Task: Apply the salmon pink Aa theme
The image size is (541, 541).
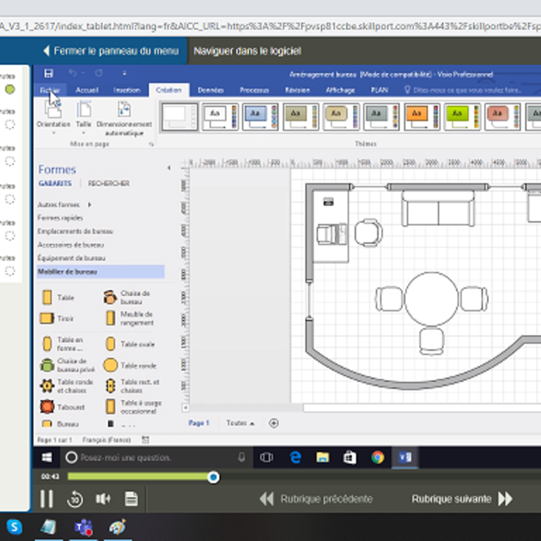Action: (502, 117)
